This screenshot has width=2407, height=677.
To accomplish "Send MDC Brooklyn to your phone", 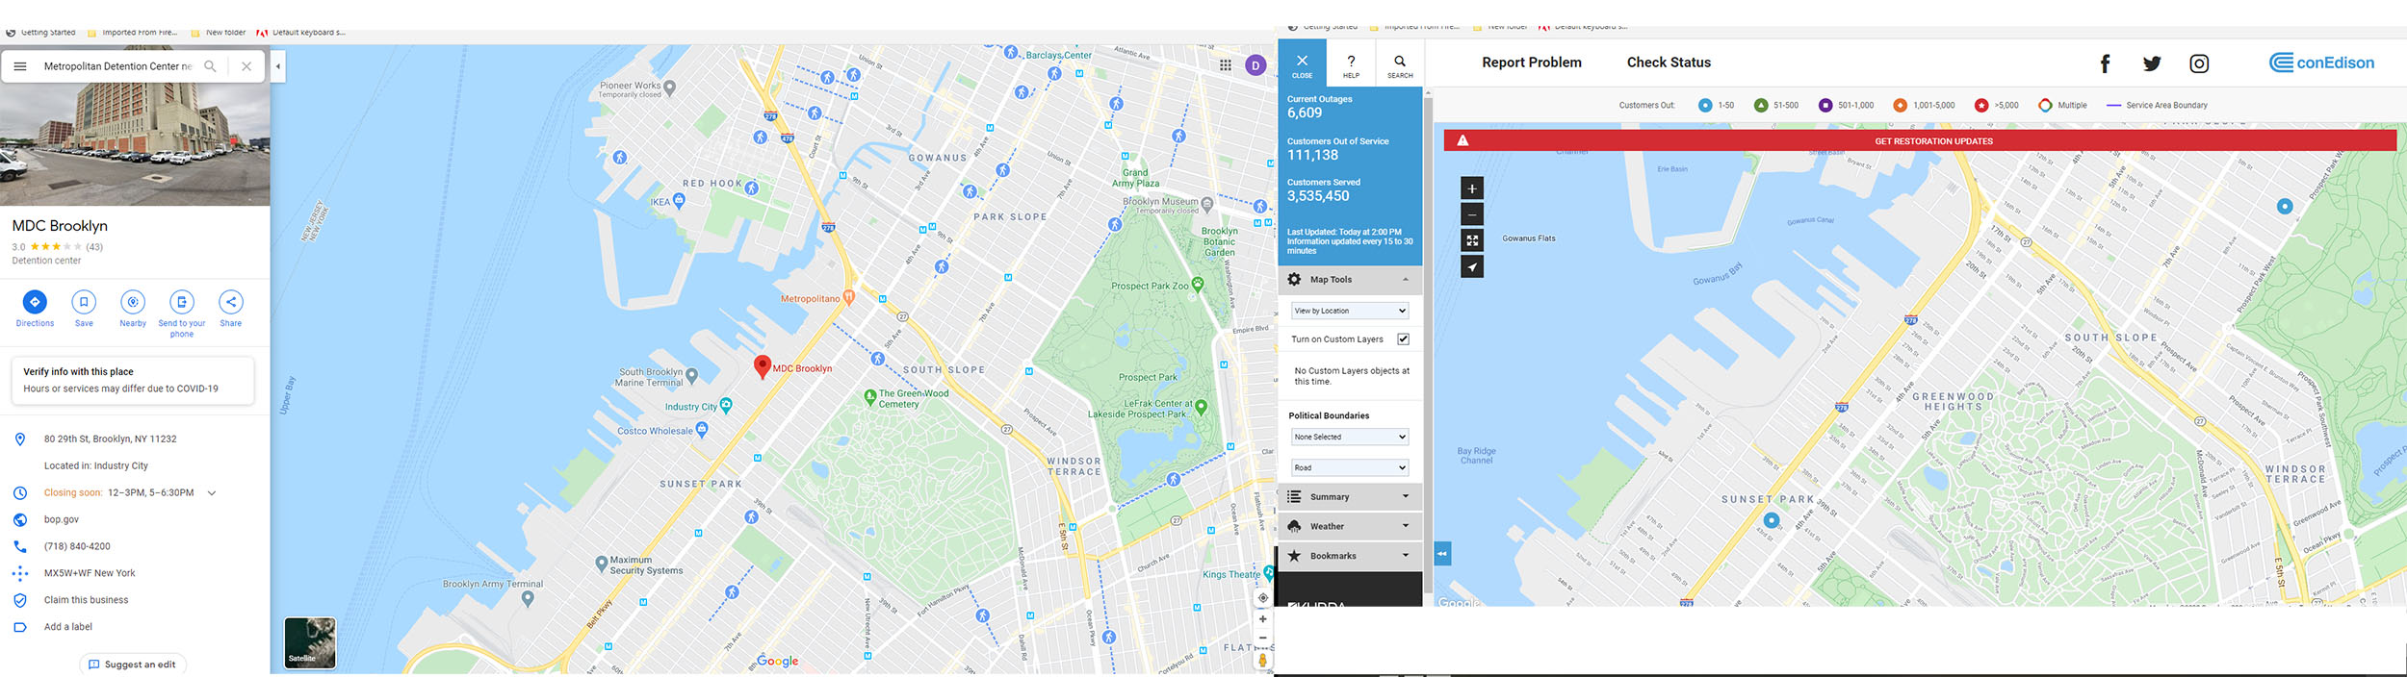I will (182, 302).
